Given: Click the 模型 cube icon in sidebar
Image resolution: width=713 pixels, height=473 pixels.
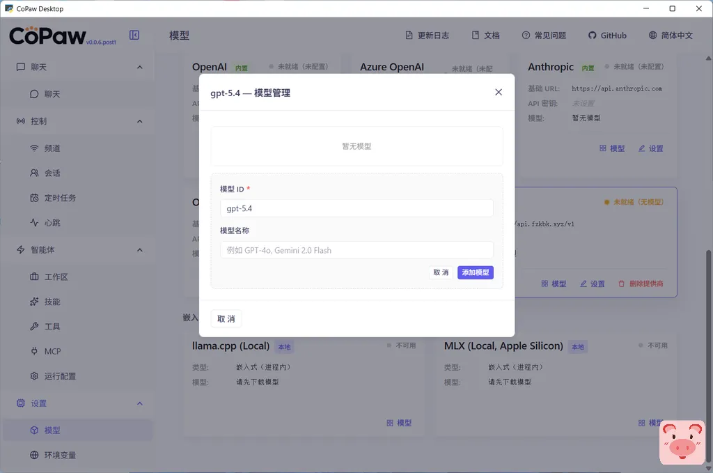Looking at the screenshot, I should click(x=34, y=431).
